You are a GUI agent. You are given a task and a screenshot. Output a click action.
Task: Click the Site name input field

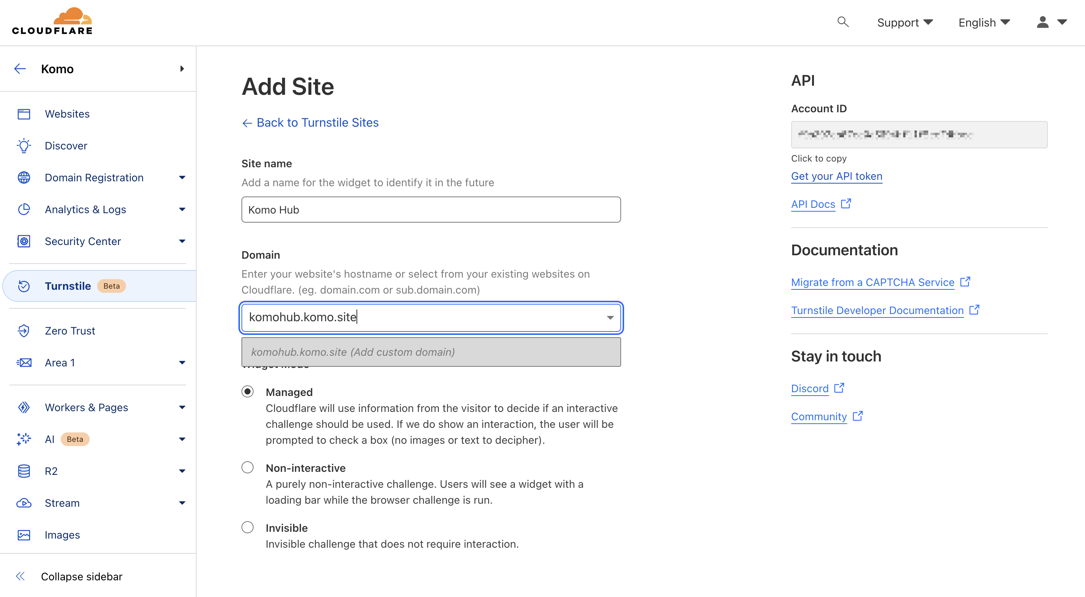coord(431,209)
